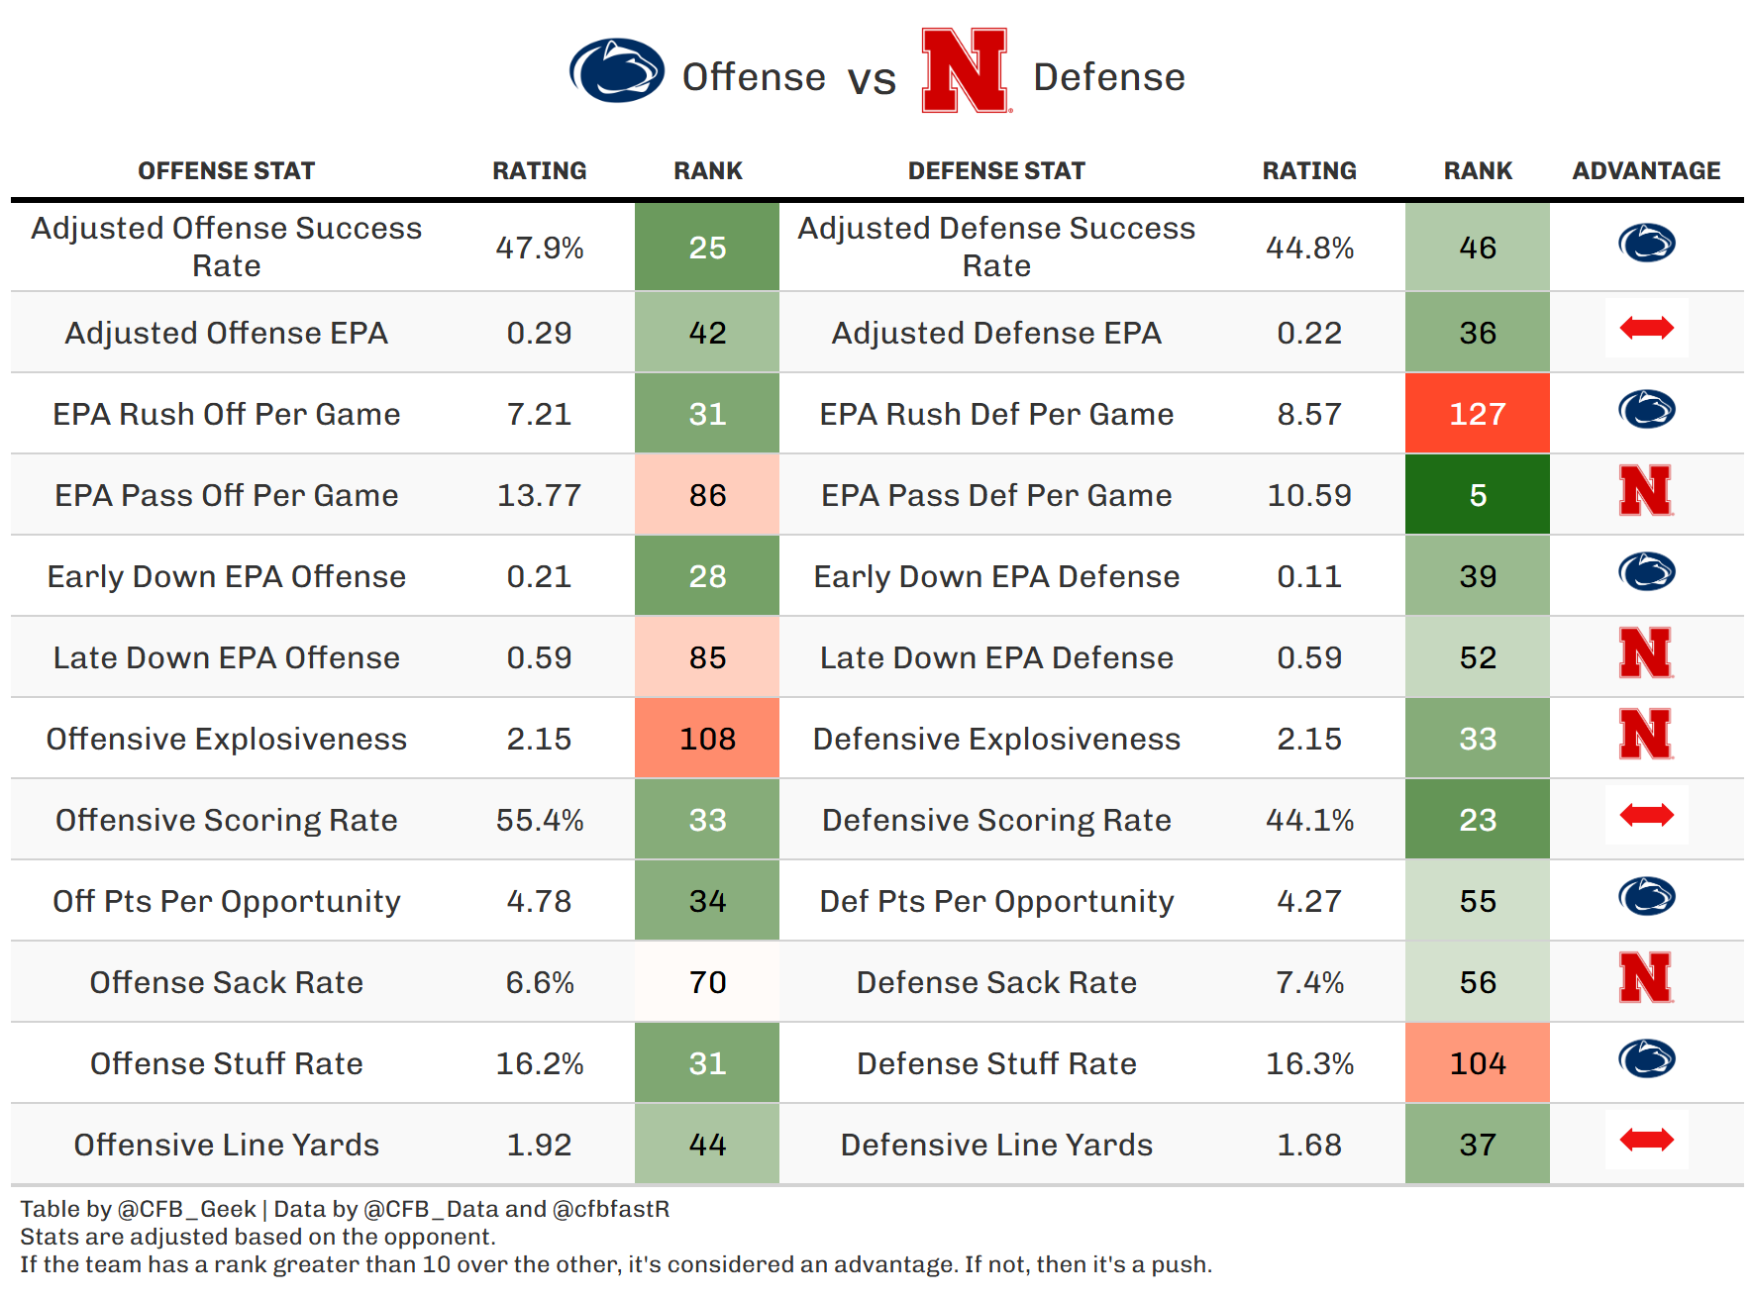This screenshot has height=1299, width=1753.
Task: Click push arrow in Line Yards row
Action: (x=1646, y=1140)
